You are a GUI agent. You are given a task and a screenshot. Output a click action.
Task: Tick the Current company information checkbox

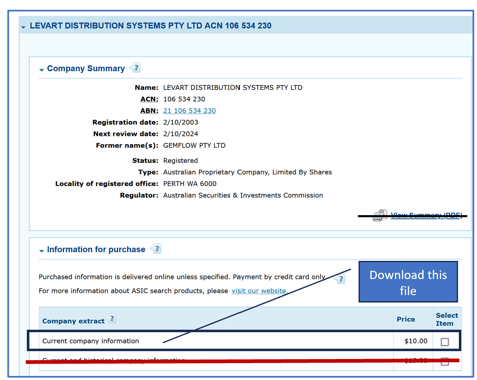445,342
